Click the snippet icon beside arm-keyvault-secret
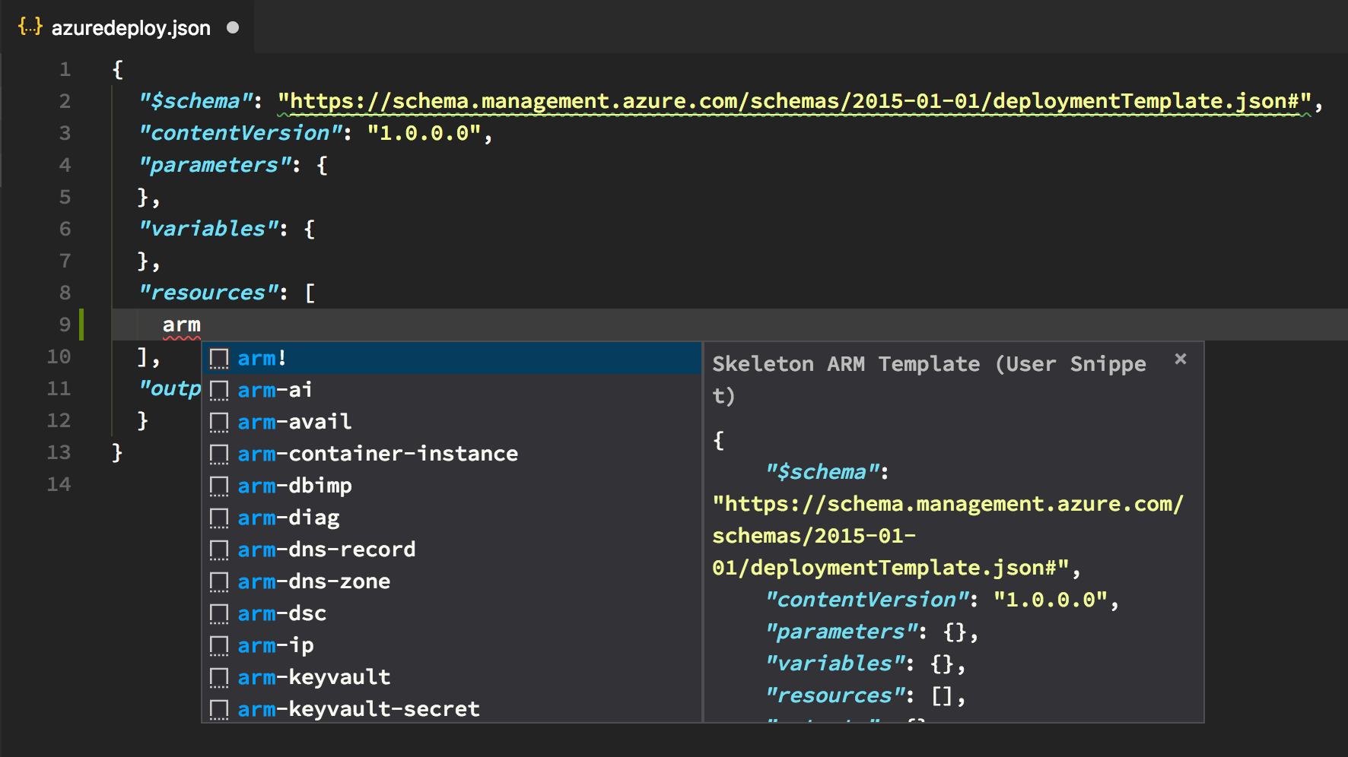The width and height of the screenshot is (1348, 757). [x=219, y=710]
